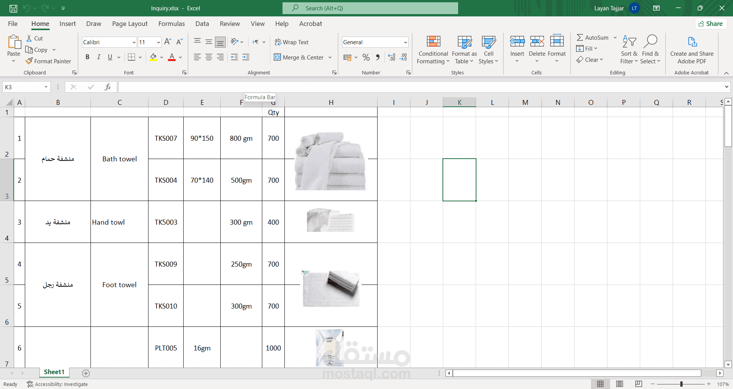Screen dimensions: 733x389
Task: Switch to Page Break Preview view
Action: [x=639, y=384]
